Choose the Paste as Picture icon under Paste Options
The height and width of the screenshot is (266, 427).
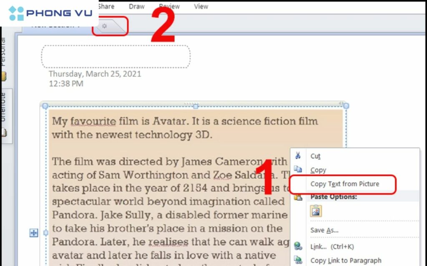(x=316, y=211)
